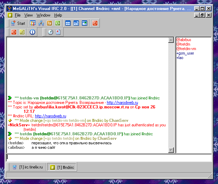Select user @abrbus in the nick list
The width and height of the screenshot is (218, 184).
(183, 40)
